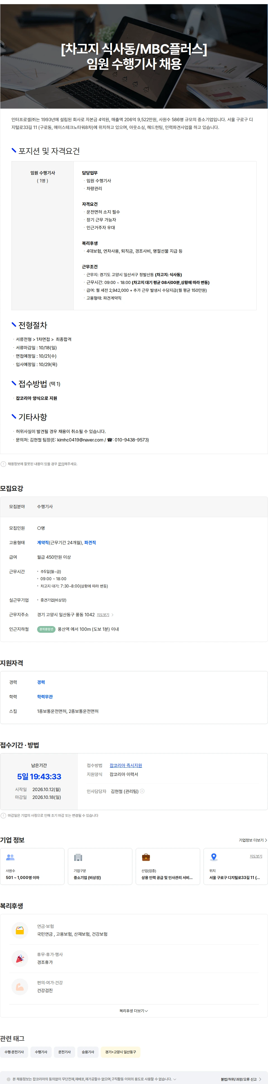
Task: Click the chevron next to work address map link
Action: [112, 615]
